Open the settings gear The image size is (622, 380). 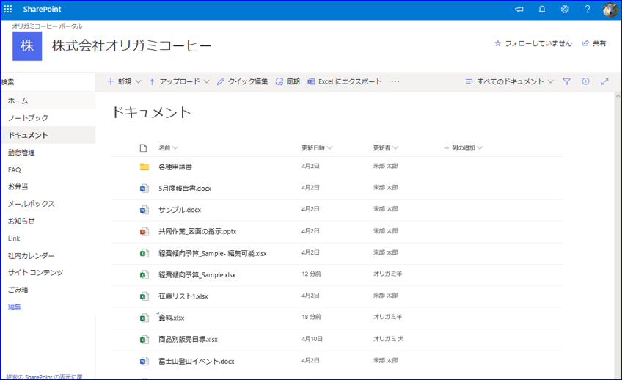[x=565, y=9]
